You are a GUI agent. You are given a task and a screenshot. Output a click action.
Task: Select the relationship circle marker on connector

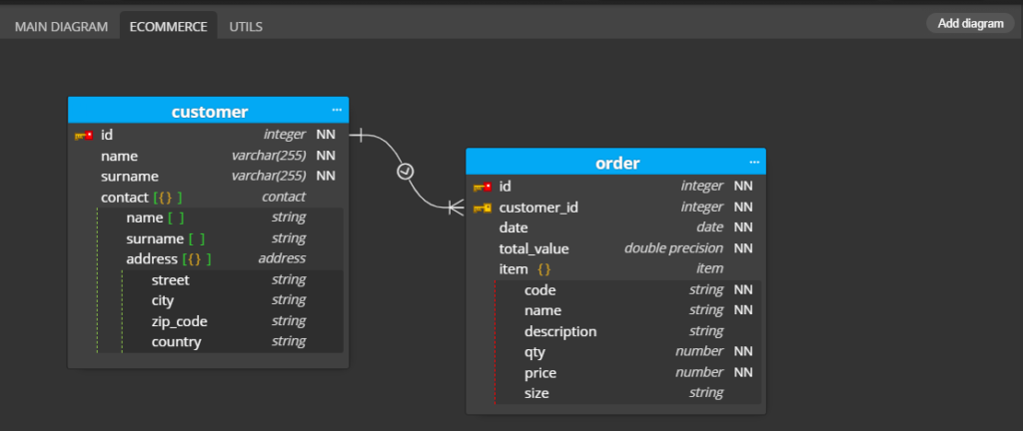(x=406, y=172)
